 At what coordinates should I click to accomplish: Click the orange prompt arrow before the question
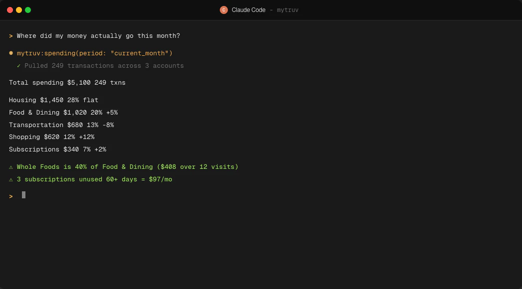click(x=11, y=36)
